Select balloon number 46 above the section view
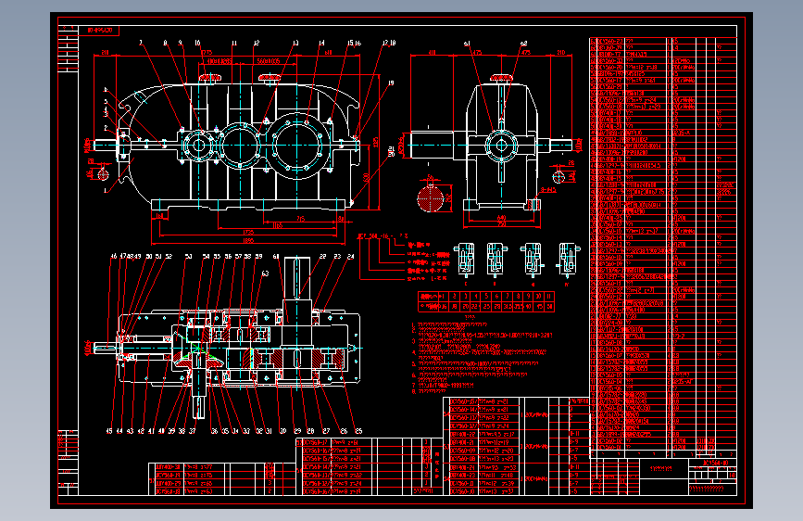This screenshot has width=803, height=521. click(114, 256)
